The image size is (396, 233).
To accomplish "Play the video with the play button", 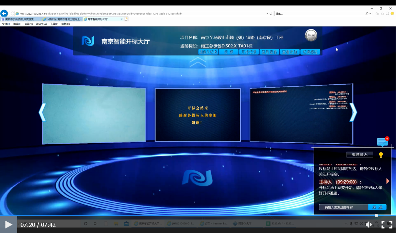I will (8, 224).
